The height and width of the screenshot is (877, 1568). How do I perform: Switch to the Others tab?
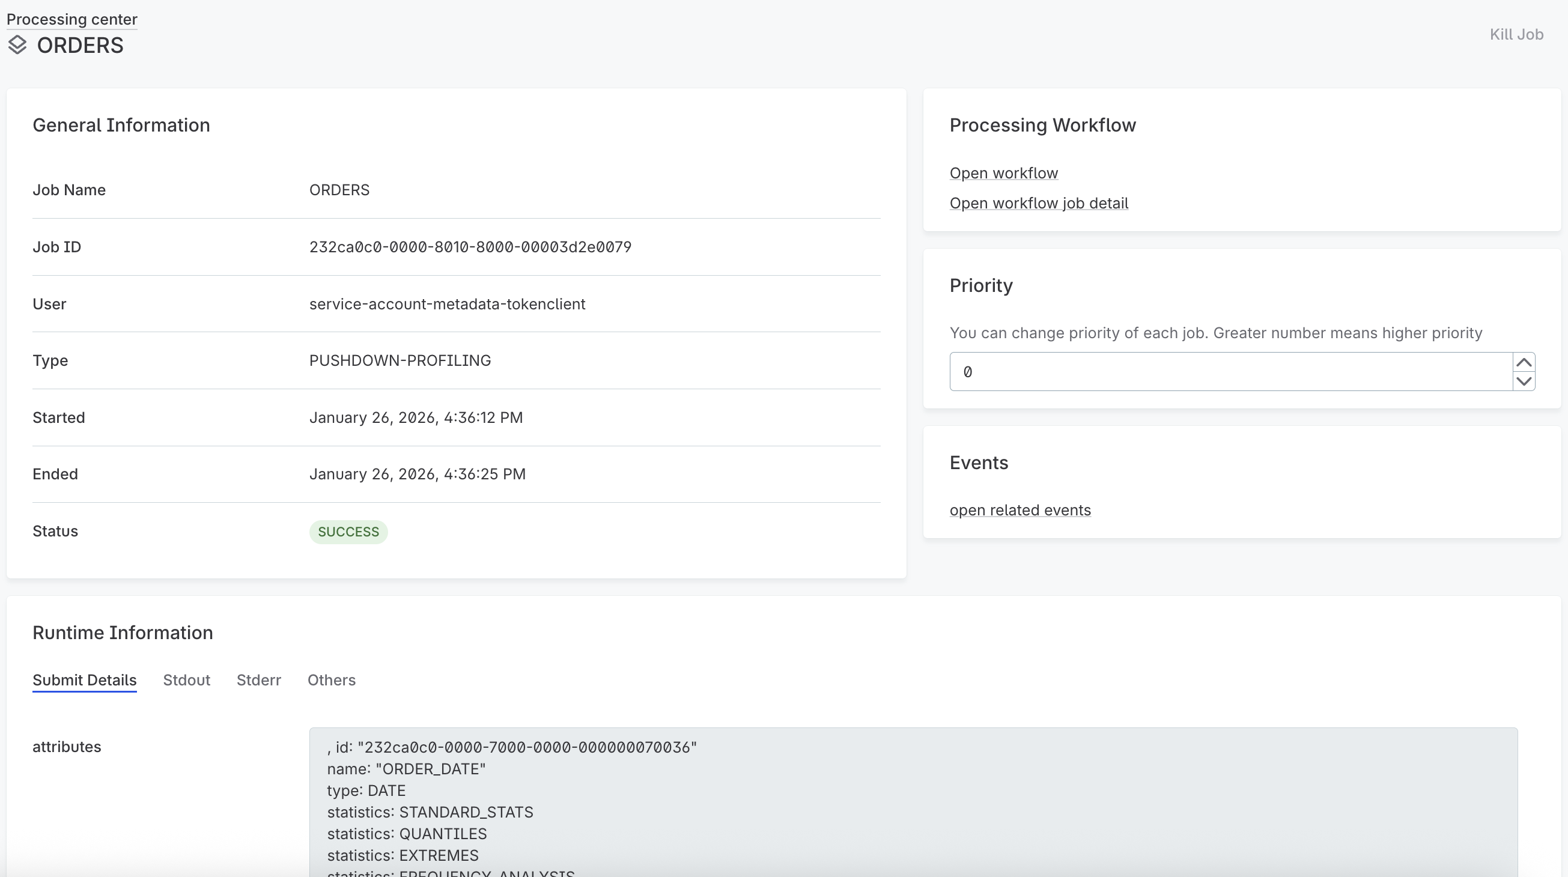[x=331, y=680]
